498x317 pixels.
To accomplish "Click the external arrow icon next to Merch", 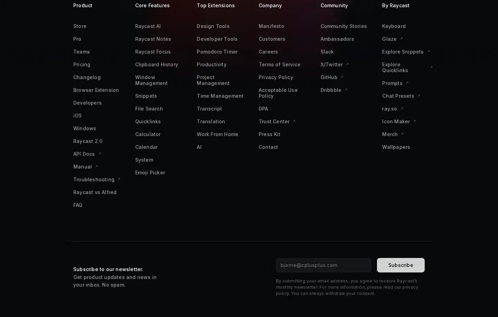I will [402, 134].
